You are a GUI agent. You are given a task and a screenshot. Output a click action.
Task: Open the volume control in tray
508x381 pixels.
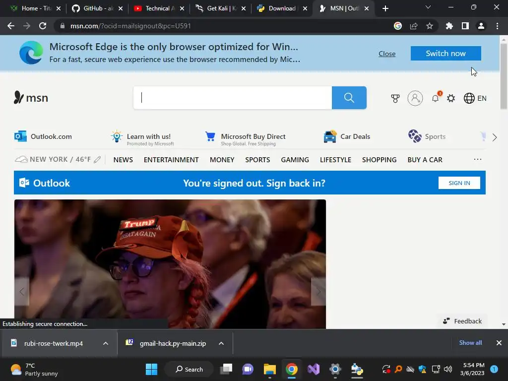pos(448,369)
